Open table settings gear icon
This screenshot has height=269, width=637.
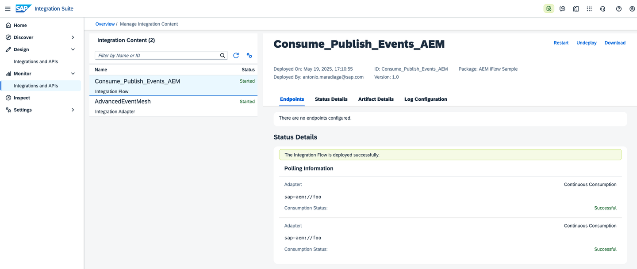click(249, 56)
